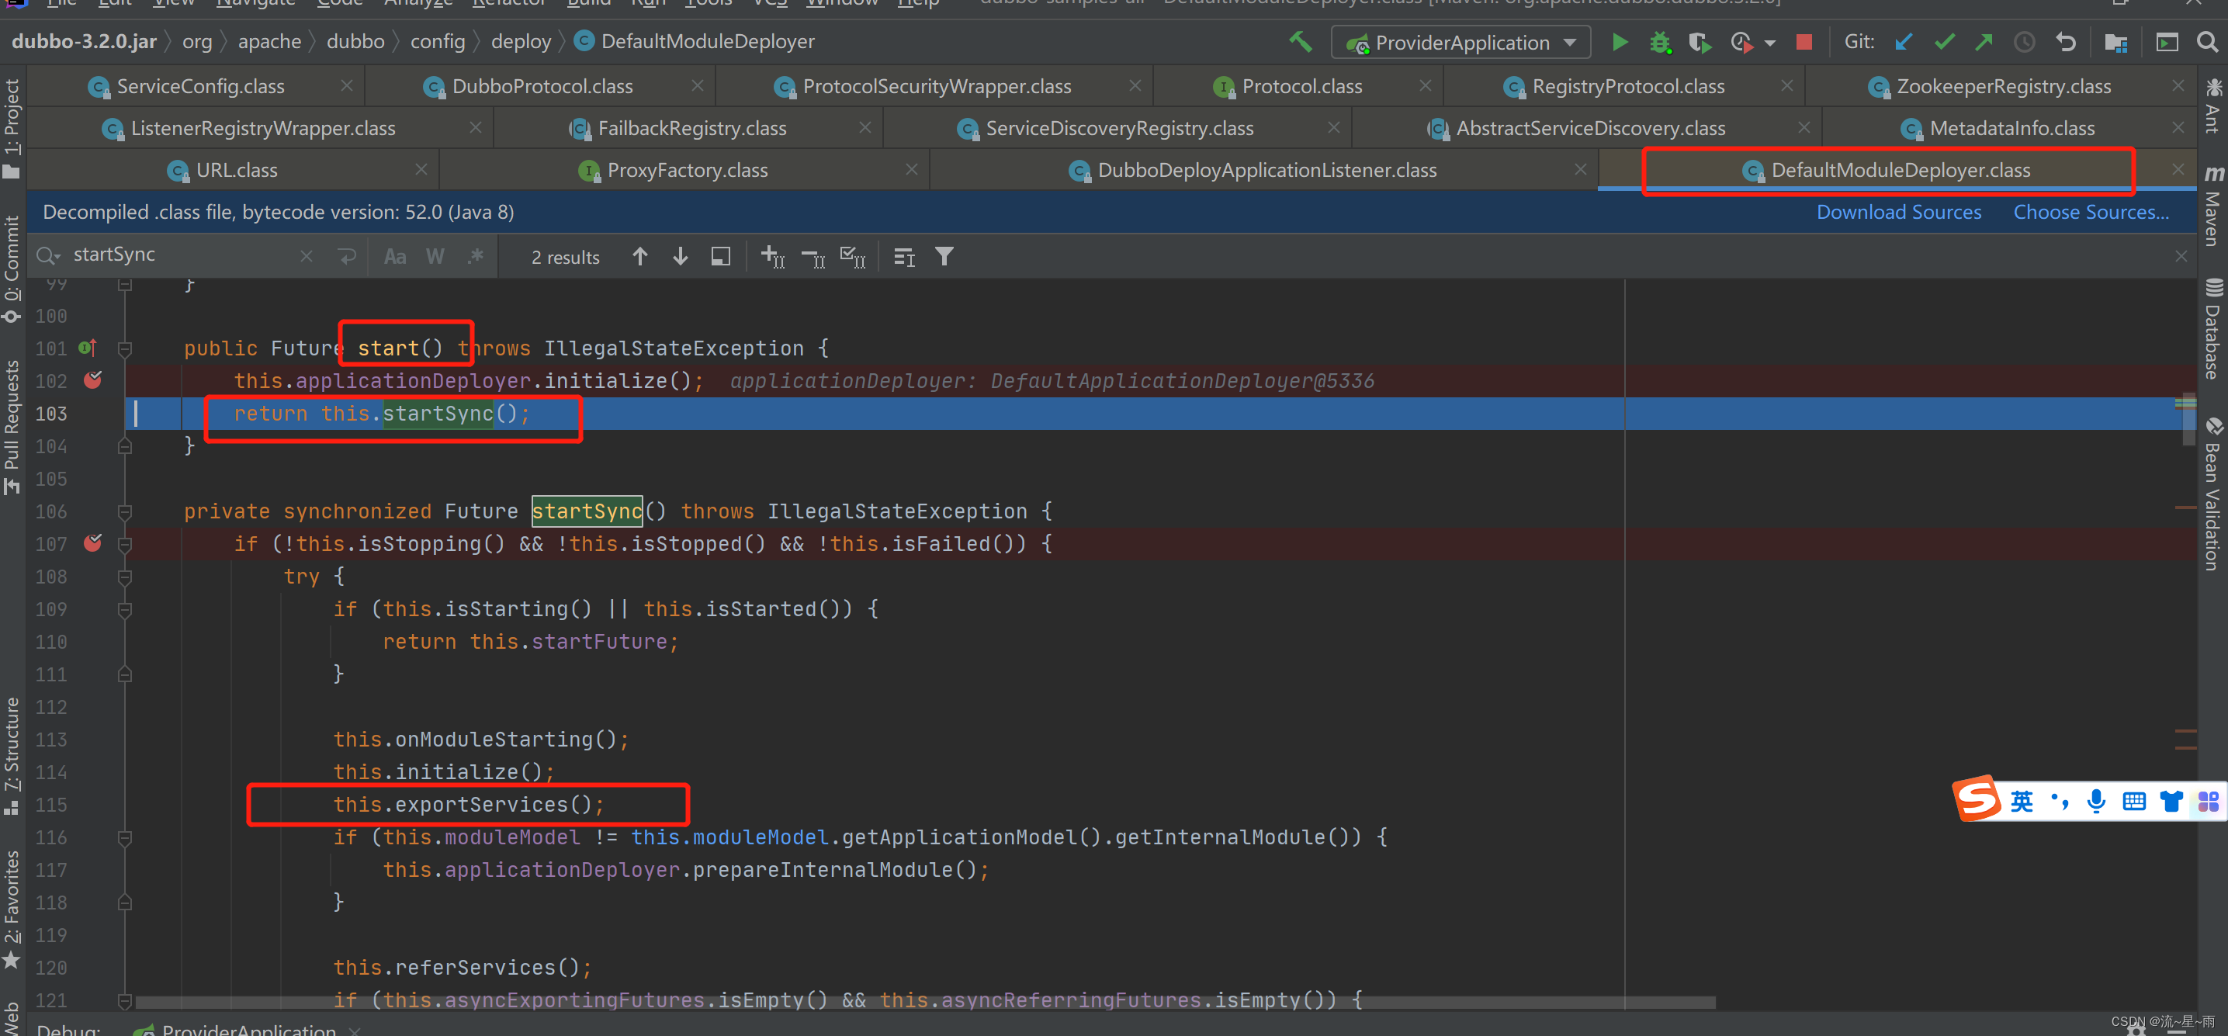Open search history dropdown magnifier in find field
This screenshot has width=2228, height=1036.
48,256
